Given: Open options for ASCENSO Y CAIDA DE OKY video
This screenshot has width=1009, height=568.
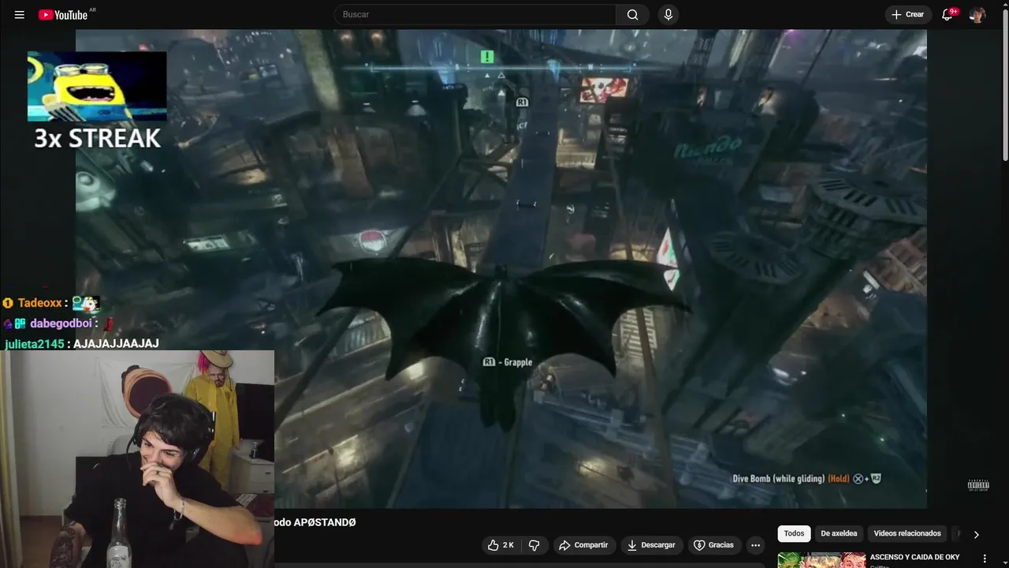Looking at the screenshot, I should point(985,559).
